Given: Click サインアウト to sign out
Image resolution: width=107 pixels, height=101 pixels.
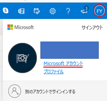Looking at the screenshot, I should [x=92, y=27].
